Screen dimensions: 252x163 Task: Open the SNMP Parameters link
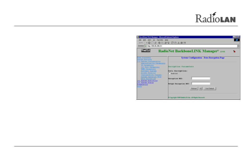point(148,69)
